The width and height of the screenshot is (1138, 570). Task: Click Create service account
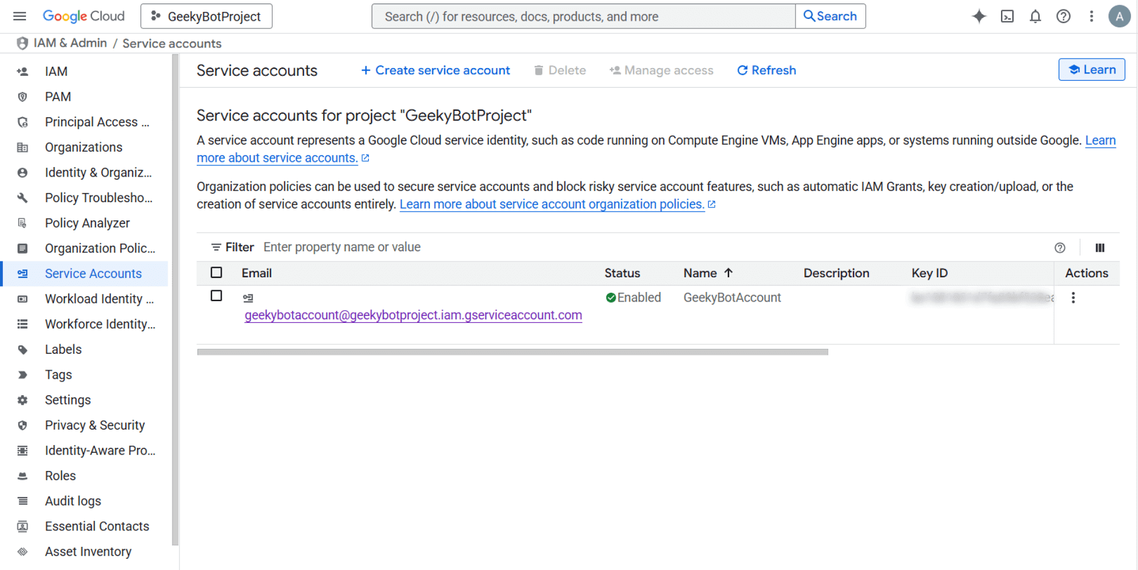pos(436,71)
